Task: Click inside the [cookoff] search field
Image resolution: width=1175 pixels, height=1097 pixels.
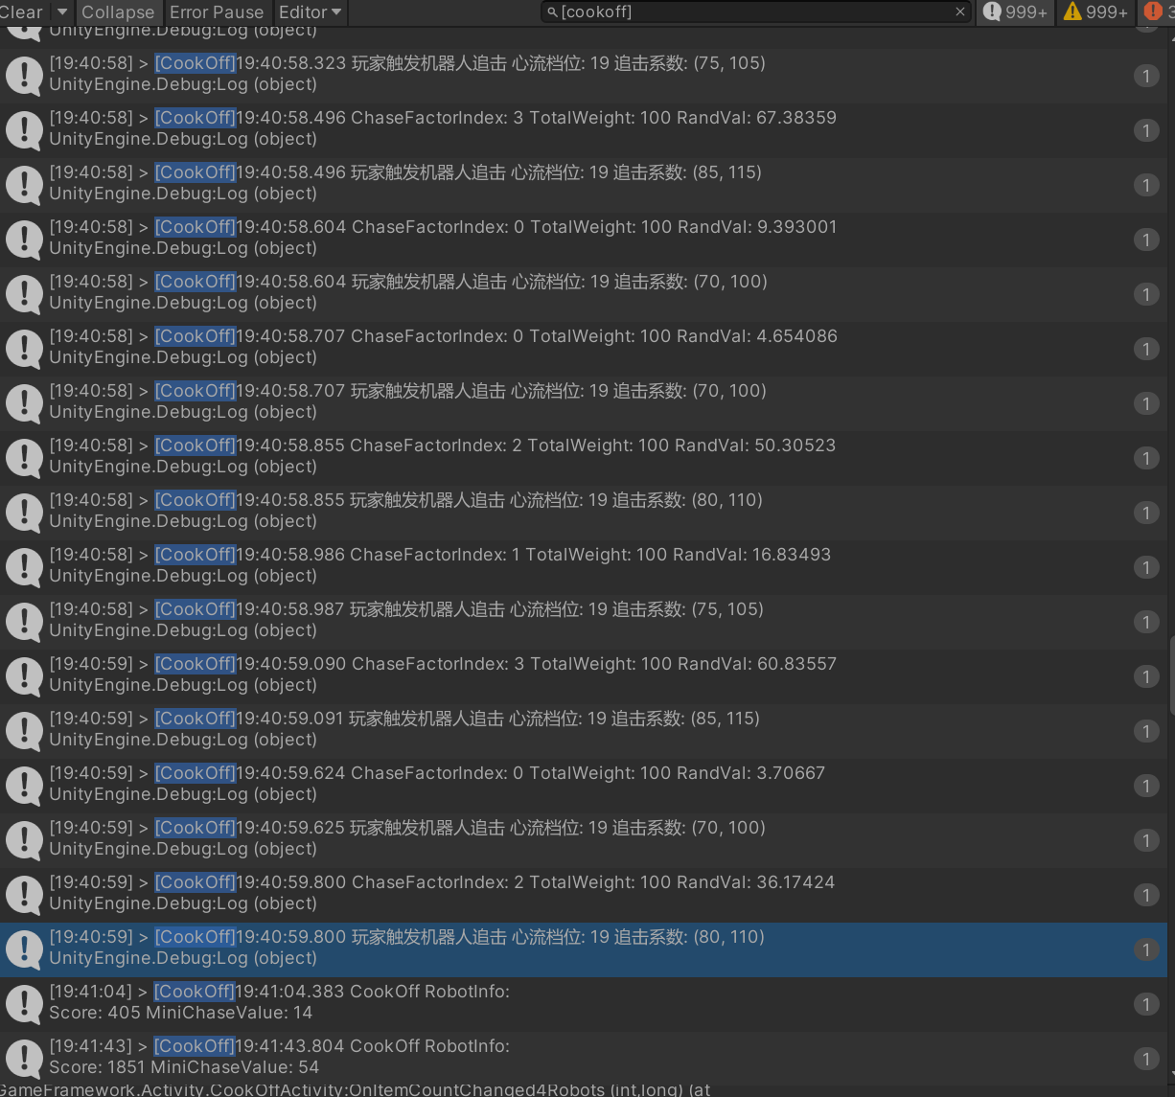Action: [x=748, y=11]
